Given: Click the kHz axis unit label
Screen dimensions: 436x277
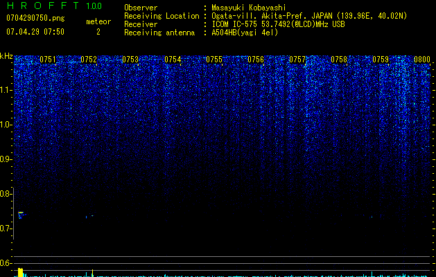Looking at the screenshot, I should pos(6,56).
